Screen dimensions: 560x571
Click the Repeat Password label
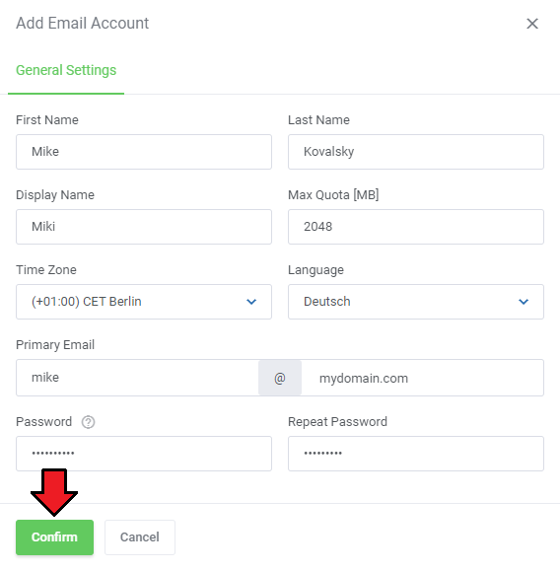(337, 422)
